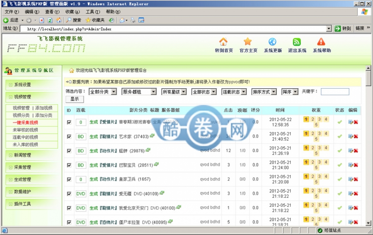Open the 连载状态 dropdown
This screenshot has width=373, height=235.
(234, 91)
